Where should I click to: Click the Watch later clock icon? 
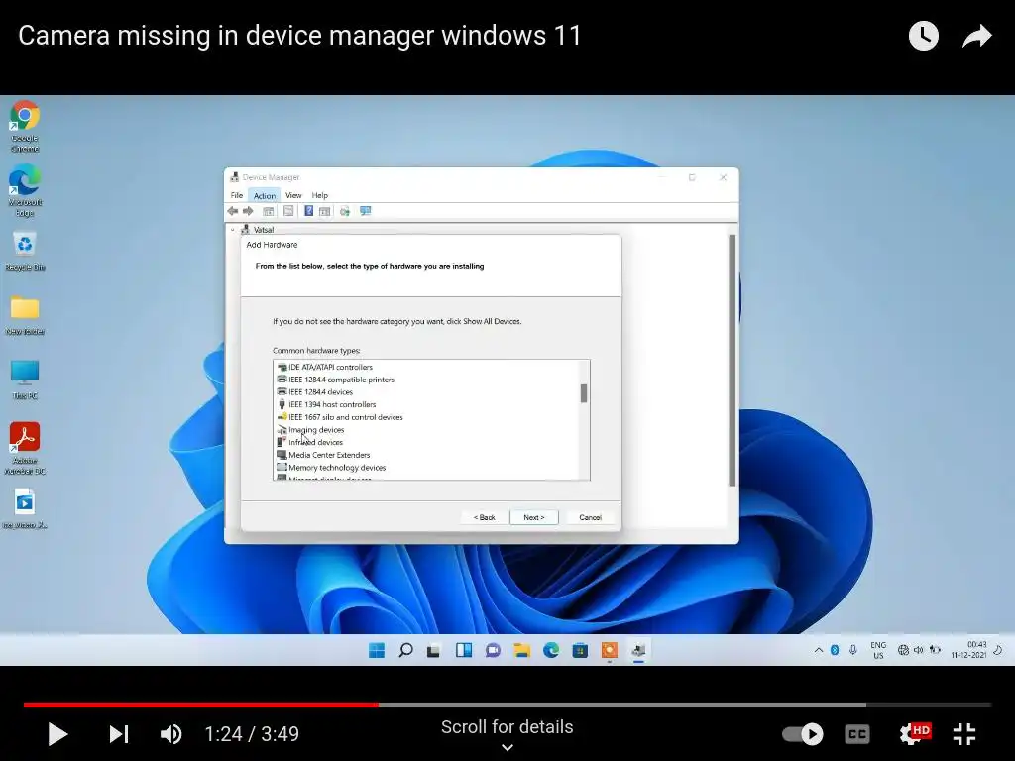coord(923,36)
